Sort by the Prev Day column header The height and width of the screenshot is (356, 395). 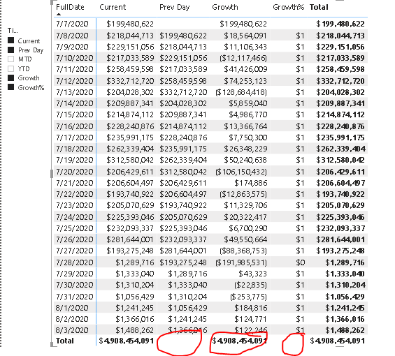click(174, 7)
